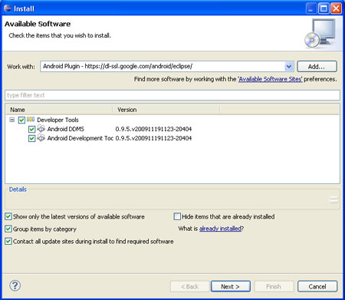Click the Details section scroll control

333,199
